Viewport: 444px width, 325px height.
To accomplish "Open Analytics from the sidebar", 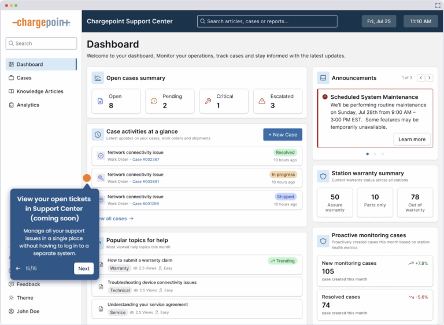I will [x=28, y=105].
